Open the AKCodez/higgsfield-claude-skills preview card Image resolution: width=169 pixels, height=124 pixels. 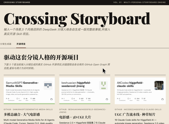point(140,91)
